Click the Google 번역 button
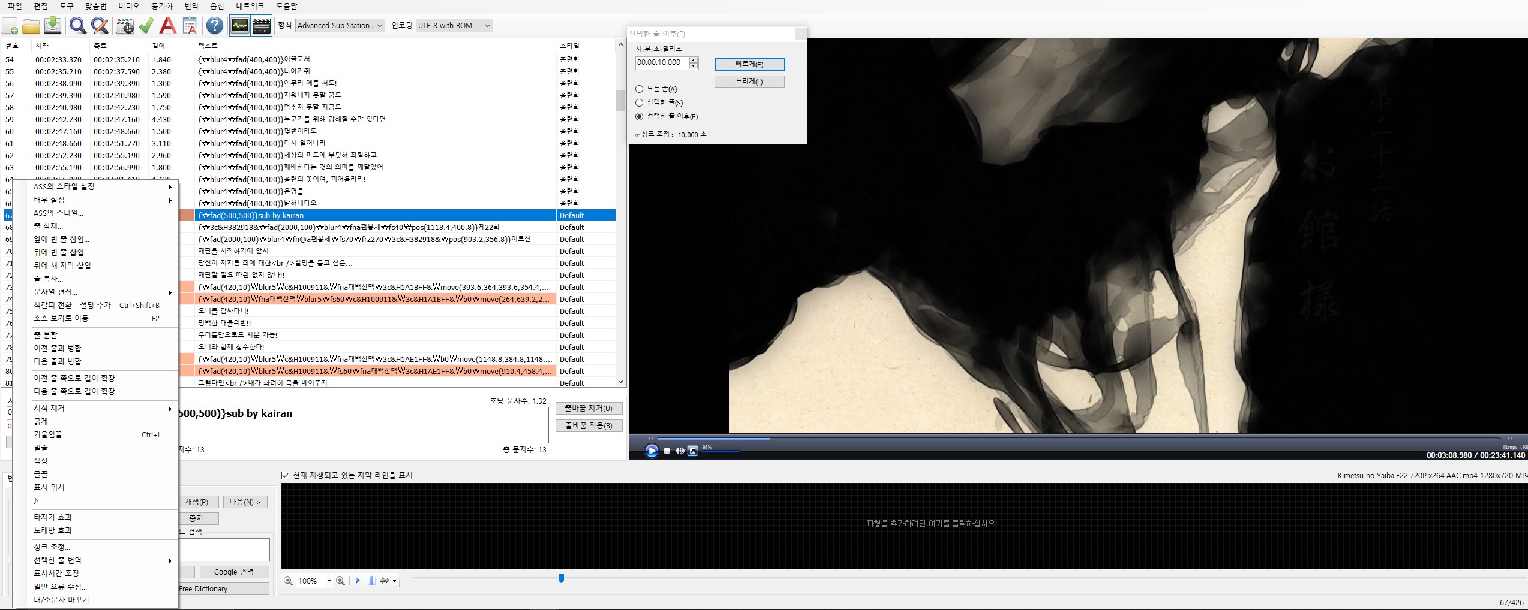Image resolution: width=1528 pixels, height=610 pixels. point(234,572)
